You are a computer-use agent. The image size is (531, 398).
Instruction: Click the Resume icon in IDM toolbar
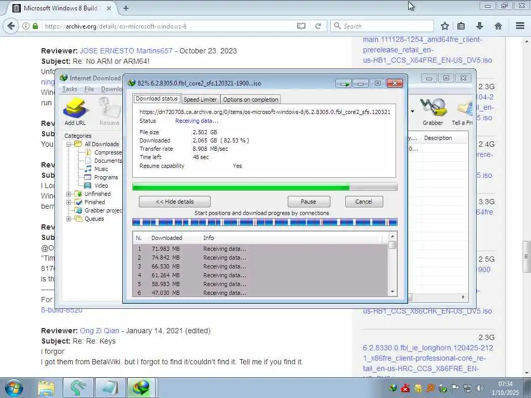pyautogui.click(x=110, y=112)
